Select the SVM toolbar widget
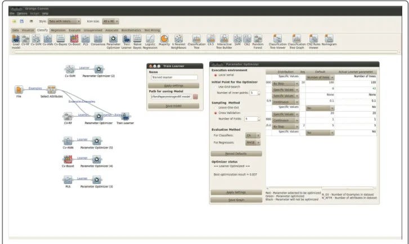 pyautogui.click(x=237, y=39)
